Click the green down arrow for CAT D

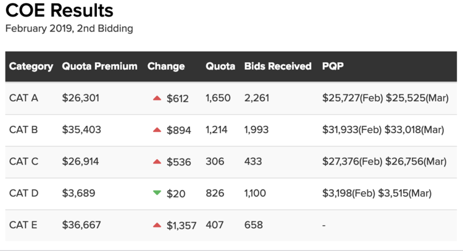coord(157,193)
